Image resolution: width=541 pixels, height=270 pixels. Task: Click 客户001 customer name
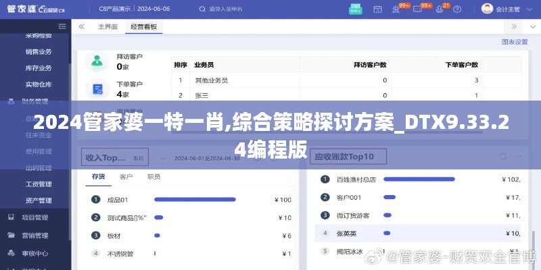349,198
